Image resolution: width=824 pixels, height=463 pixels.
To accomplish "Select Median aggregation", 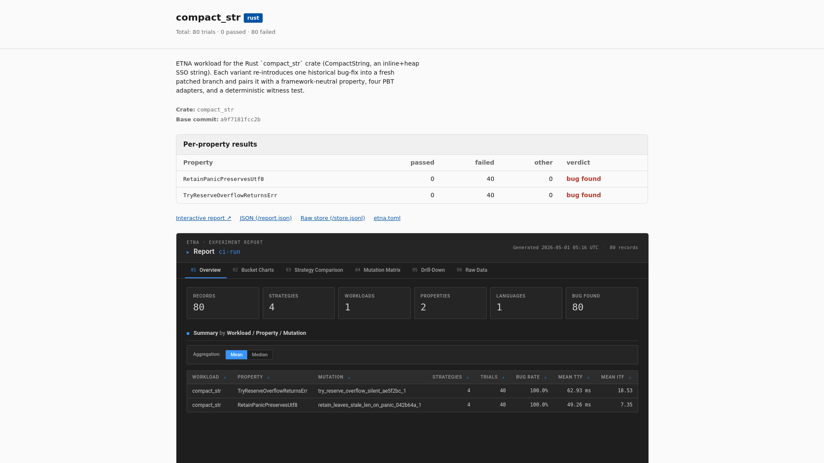I will (260, 355).
